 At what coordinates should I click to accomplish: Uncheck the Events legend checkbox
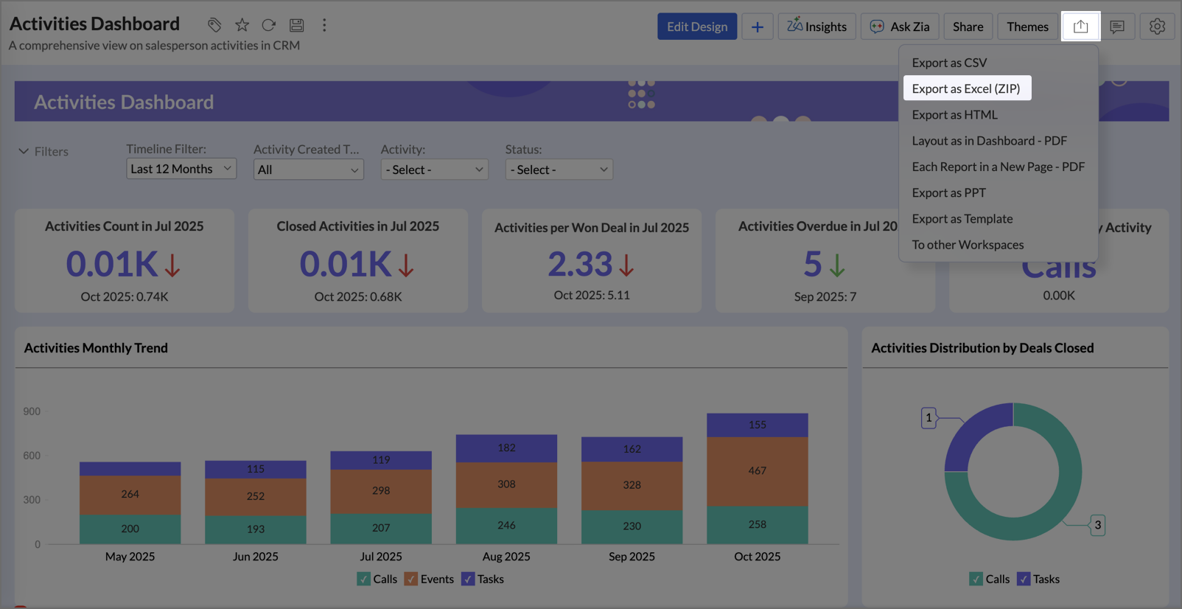coord(411,579)
